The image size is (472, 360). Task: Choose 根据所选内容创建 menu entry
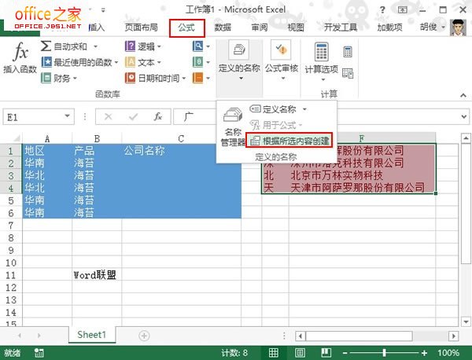[x=289, y=141]
